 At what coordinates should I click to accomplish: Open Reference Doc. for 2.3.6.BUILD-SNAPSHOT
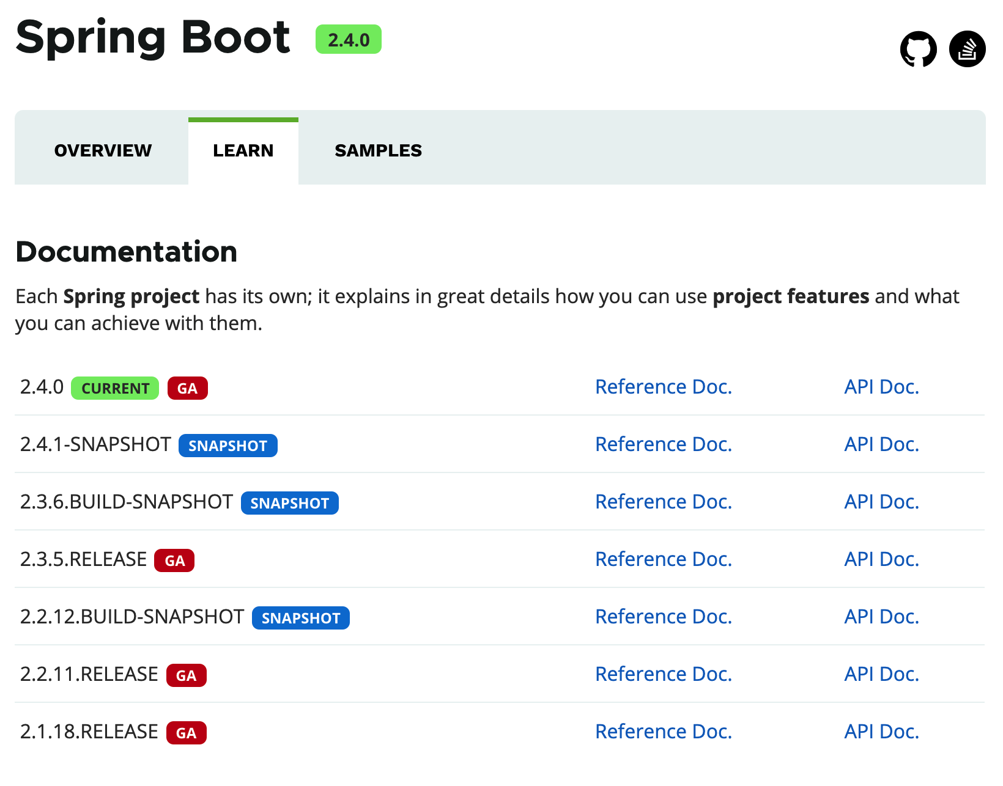pyautogui.click(x=663, y=502)
